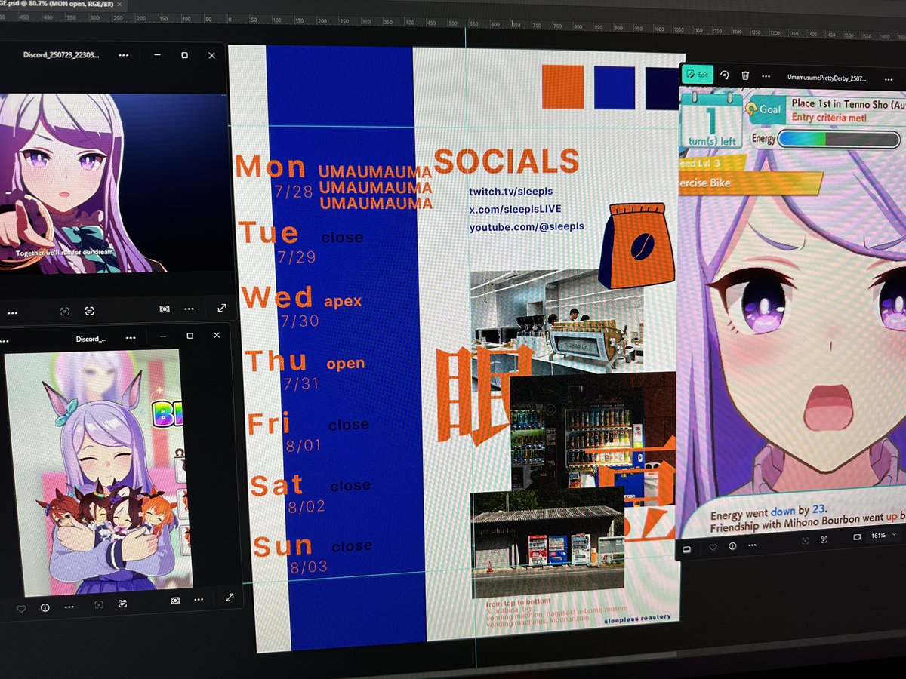Click trash delete icon in UmamusumePrettyDerby window
The image size is (906, 679).
click(745, 75)
